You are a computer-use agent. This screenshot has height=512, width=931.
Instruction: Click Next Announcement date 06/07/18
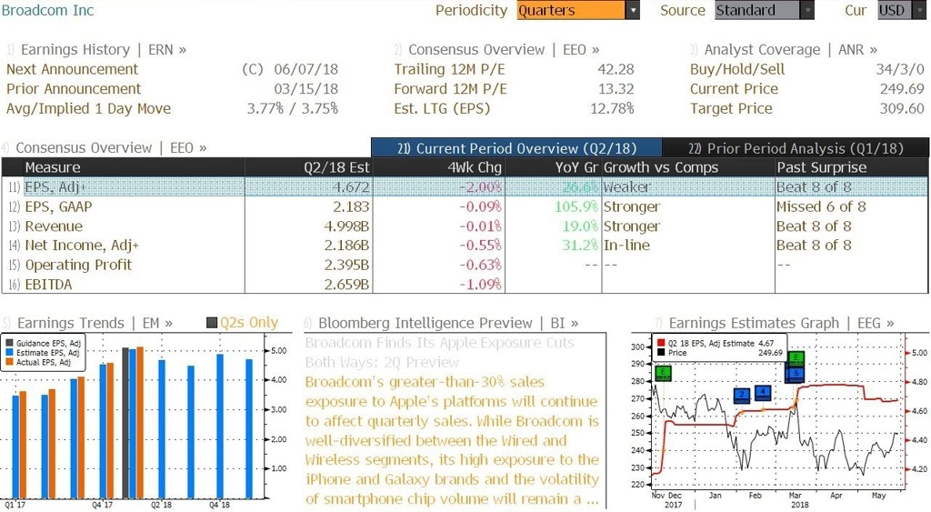(305, 69)
